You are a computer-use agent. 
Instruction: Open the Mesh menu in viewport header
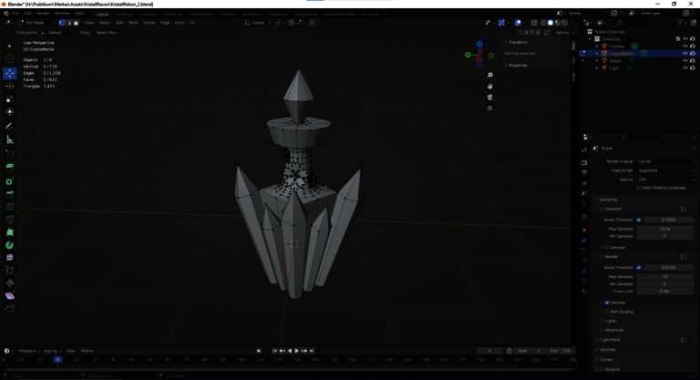click(x=133, y=23)
